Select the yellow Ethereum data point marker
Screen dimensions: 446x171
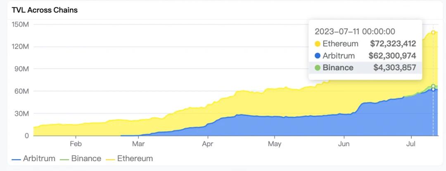(433, 32)
